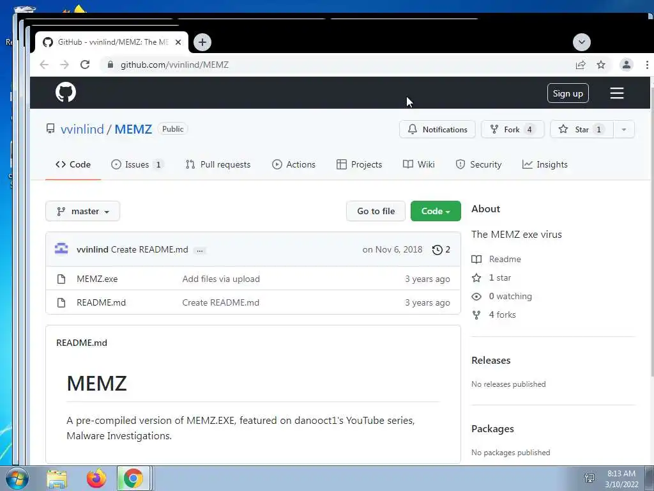The image size is (654, 491).
Task: Click the Go to file button
Action: coord(376,211)
